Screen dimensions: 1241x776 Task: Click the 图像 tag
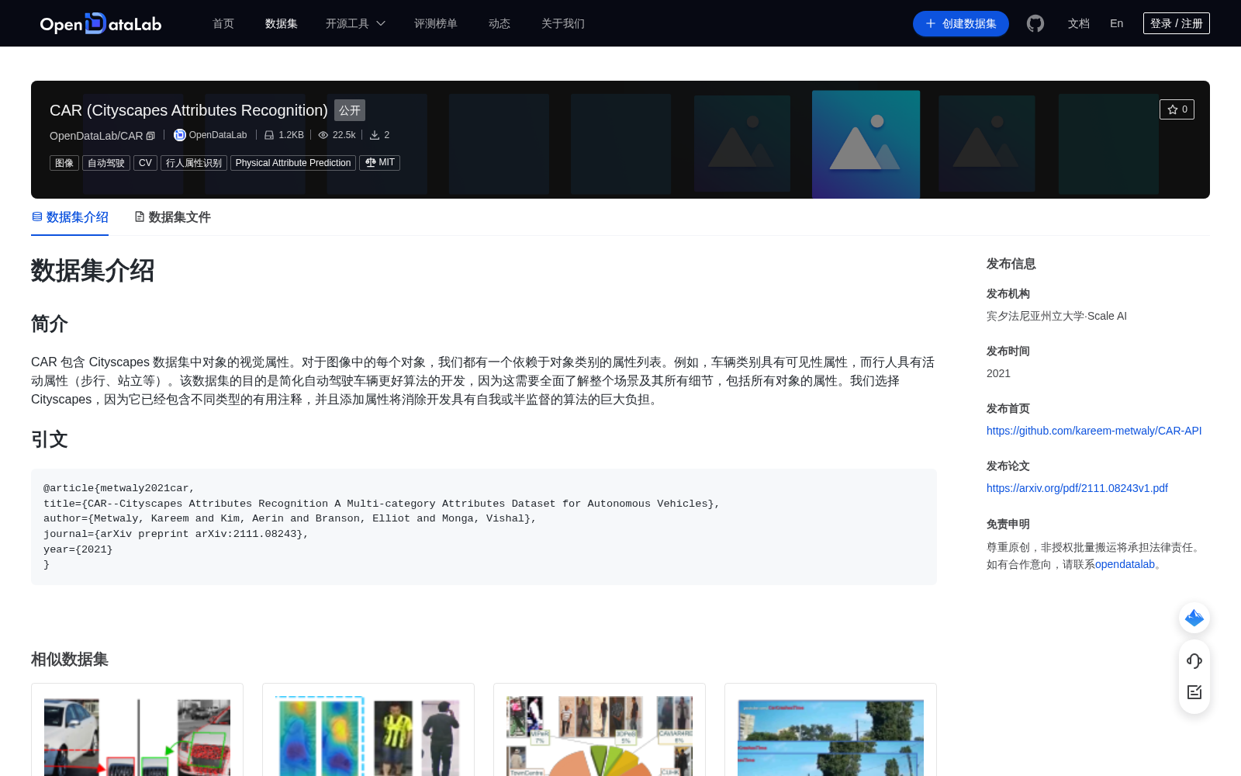pyautogui.click(x=64, y=163)
